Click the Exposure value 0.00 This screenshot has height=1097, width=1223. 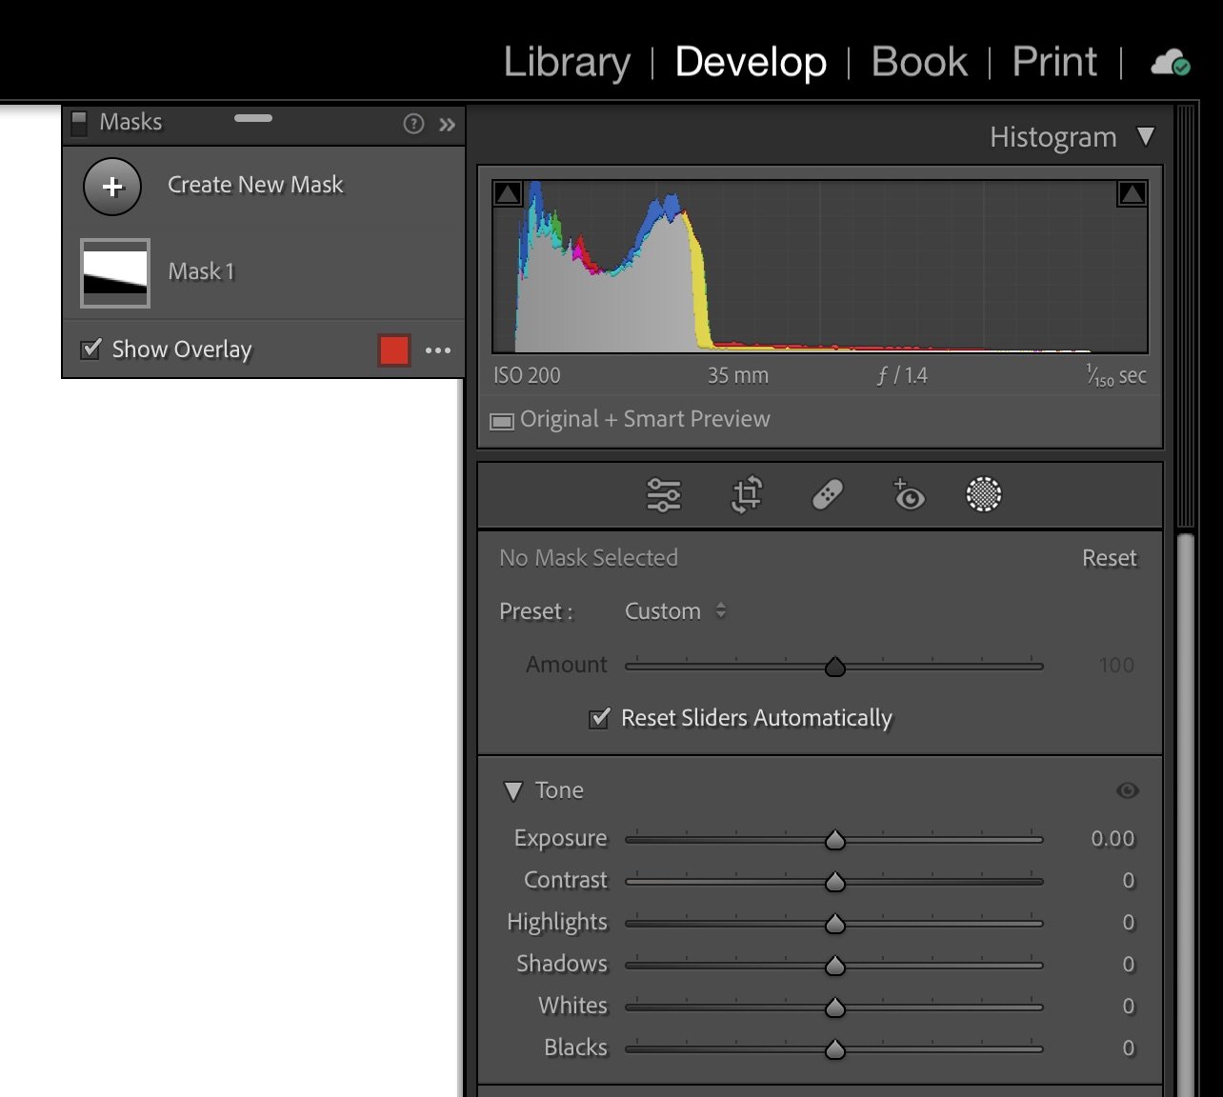click(1113, 839)
